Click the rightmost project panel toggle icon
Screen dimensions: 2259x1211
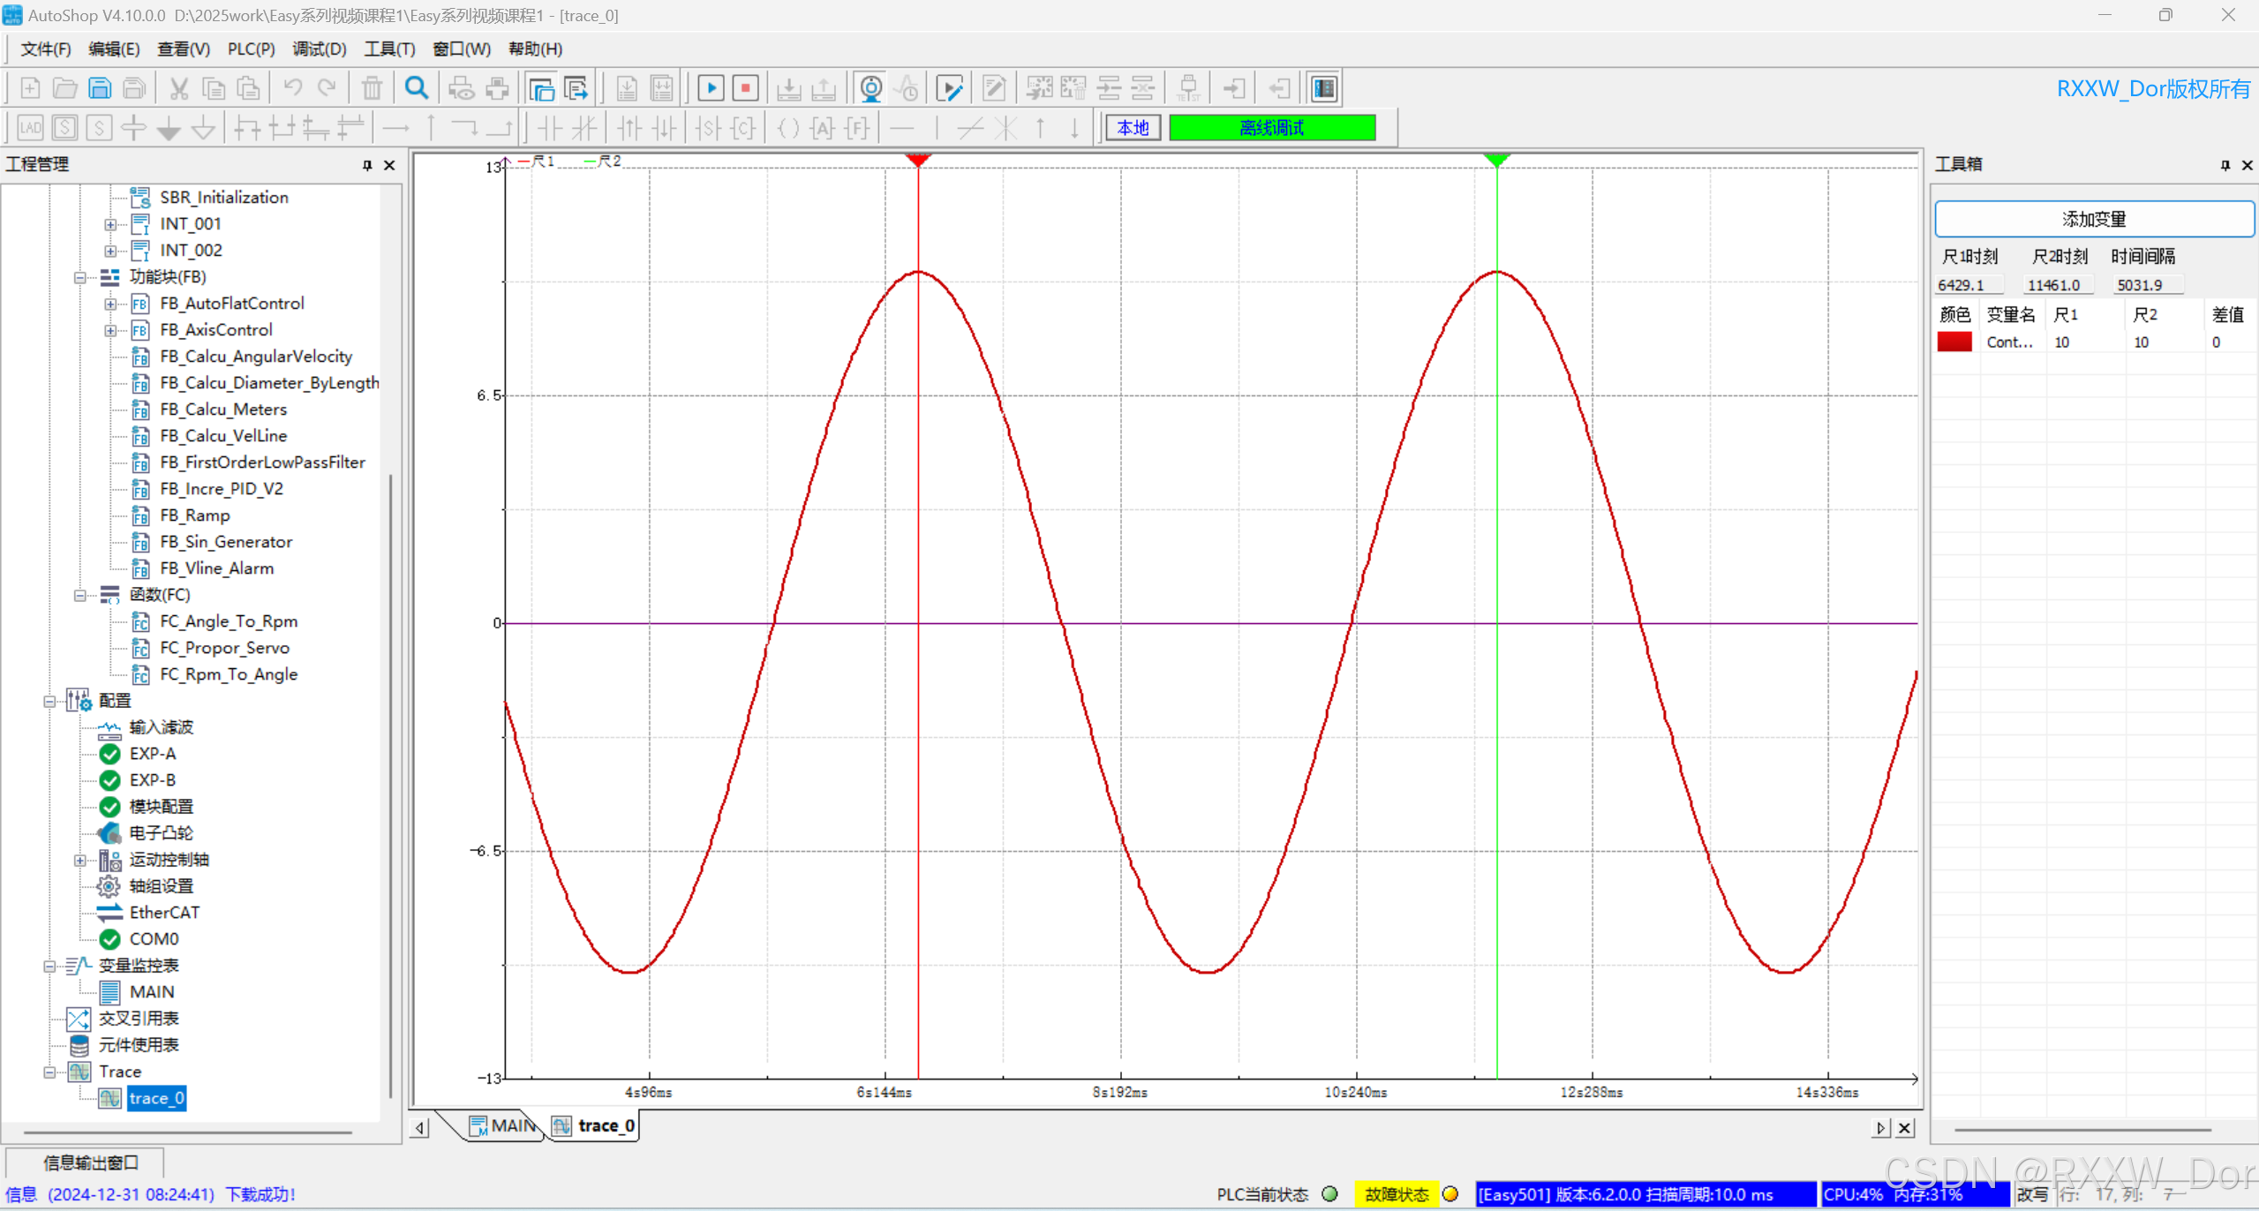click(1324, 88)
